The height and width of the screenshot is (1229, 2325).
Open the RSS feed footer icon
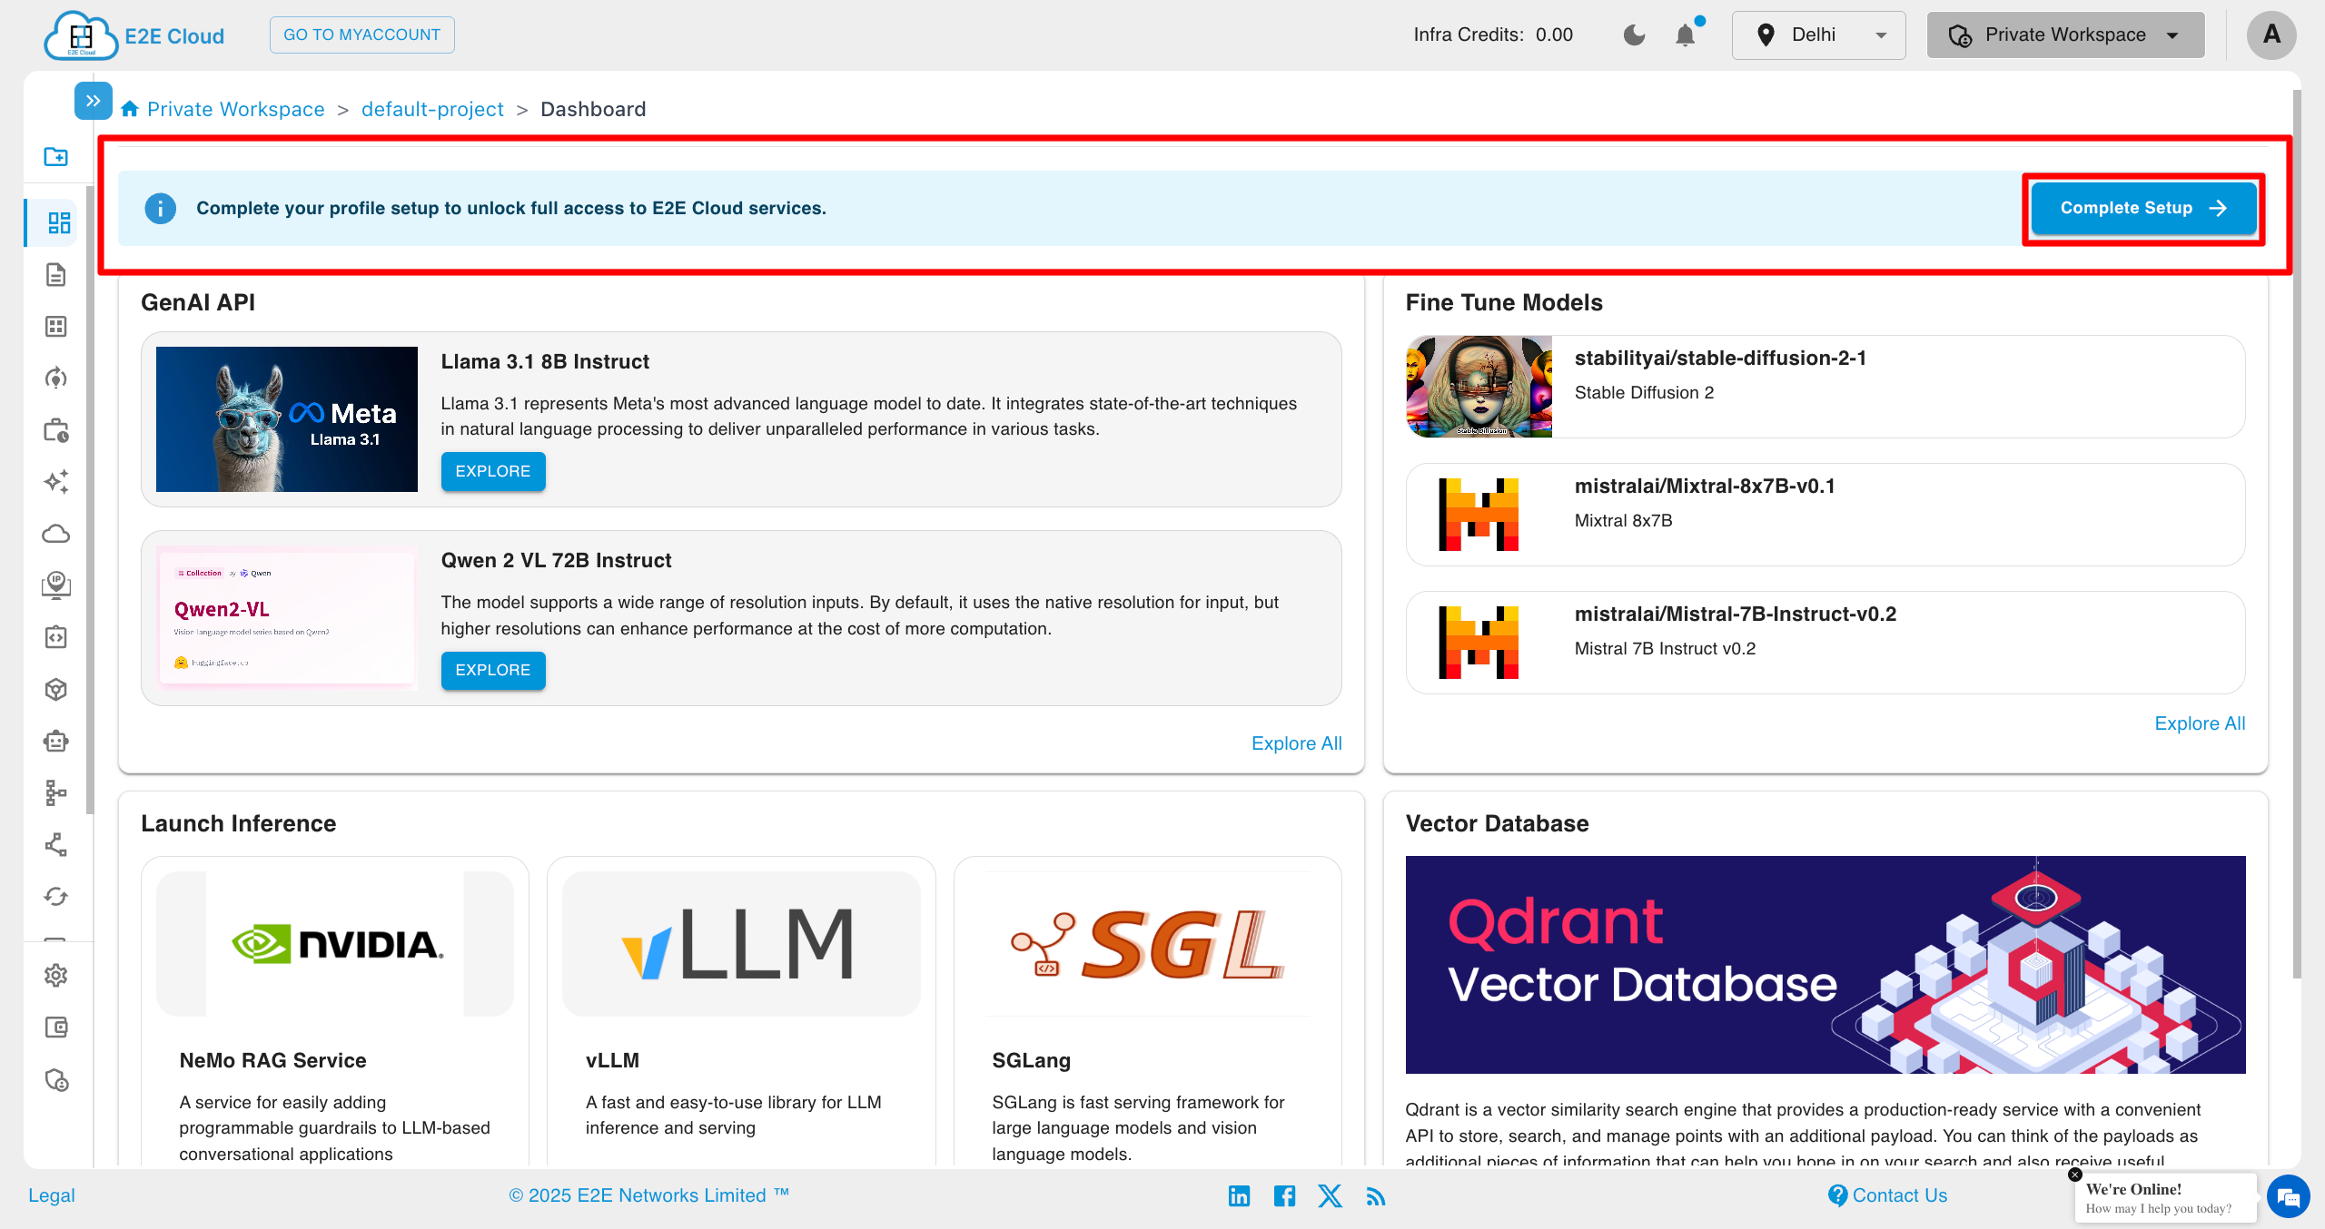[x=1376, y=1197]
